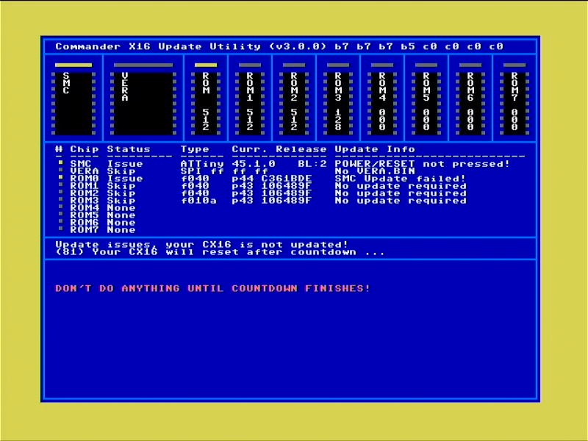Screen dimensions: 588x441
Task: Click the 'b5' value in the title bar
Action: (408, 46)
